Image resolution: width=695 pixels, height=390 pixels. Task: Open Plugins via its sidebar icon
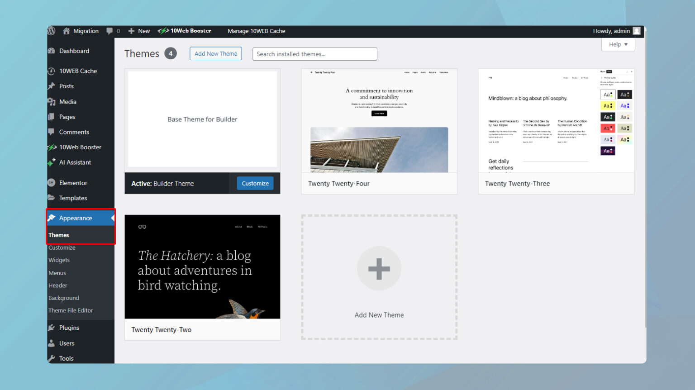(52, 328)
